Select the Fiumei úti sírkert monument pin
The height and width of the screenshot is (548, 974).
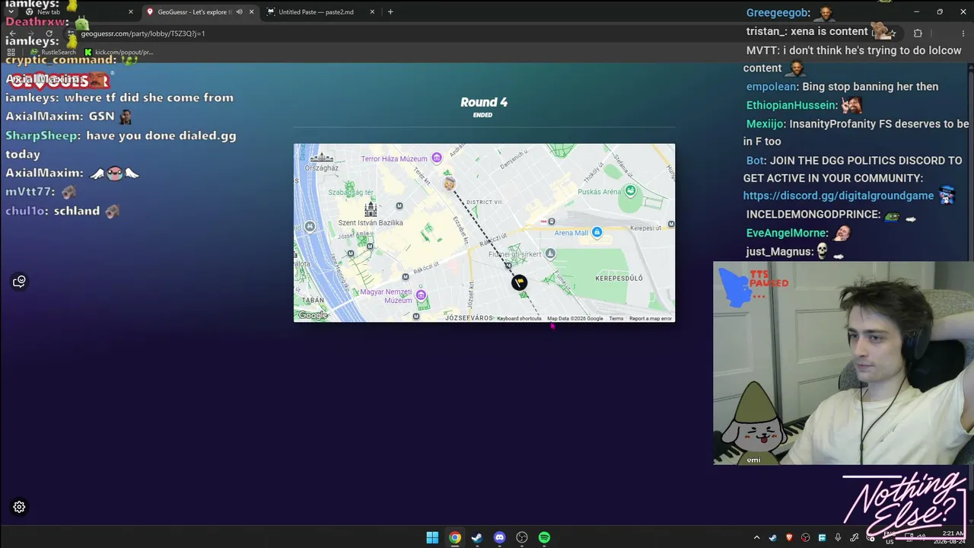[550, 253]
